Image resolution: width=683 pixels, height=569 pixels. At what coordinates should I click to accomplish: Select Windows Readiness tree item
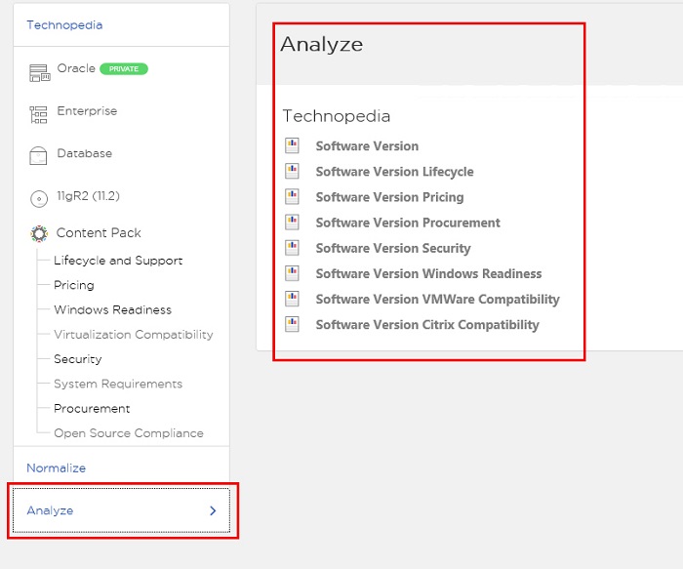click(112, 309)
